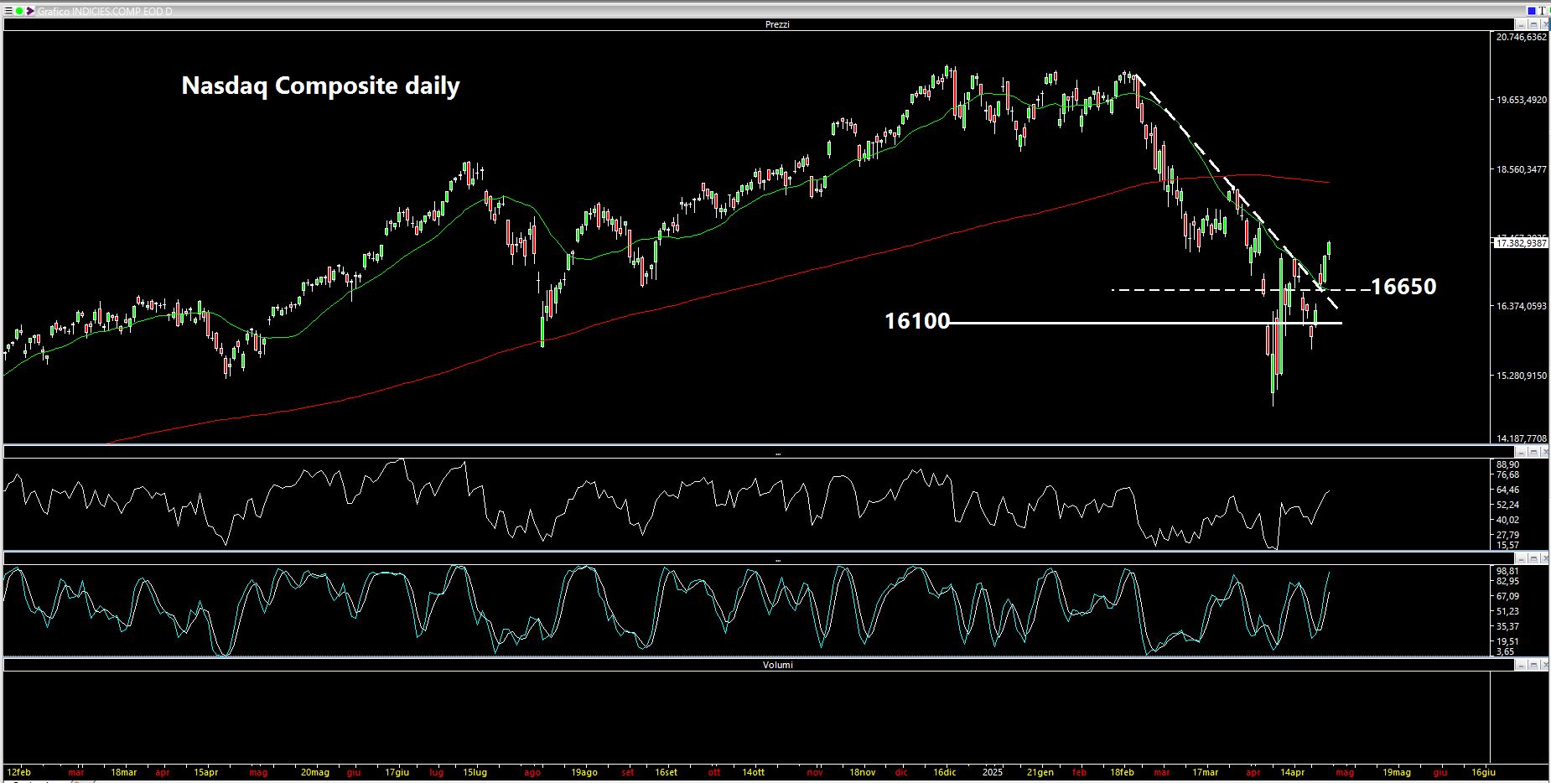1551x783 pixels.
Task: Click the Prezzi panel header label
Action: click(777, 24)
